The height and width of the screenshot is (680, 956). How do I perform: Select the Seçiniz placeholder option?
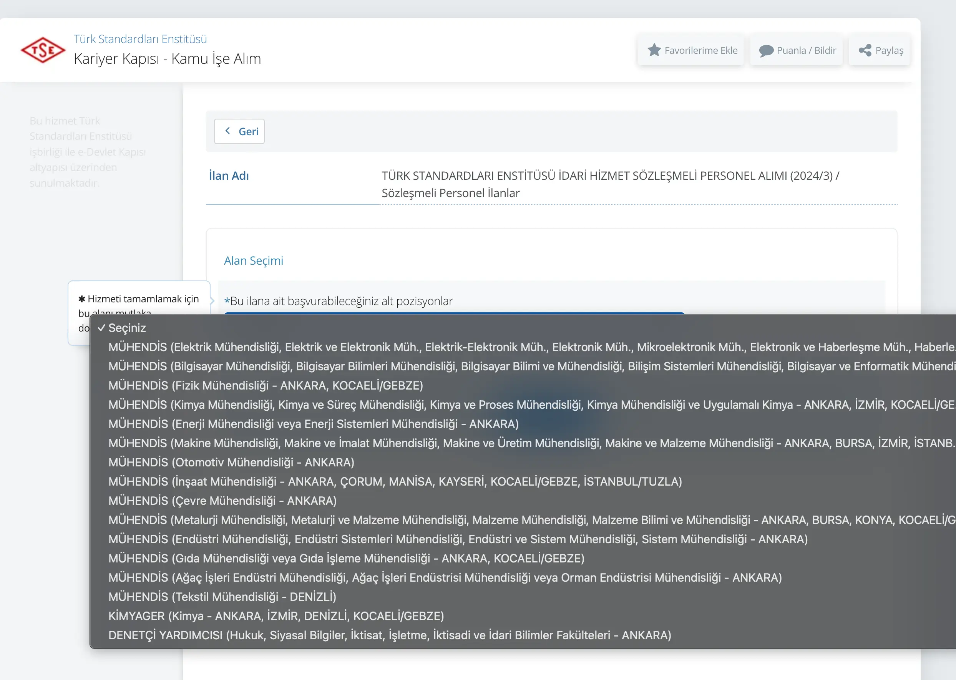point(523,328)
